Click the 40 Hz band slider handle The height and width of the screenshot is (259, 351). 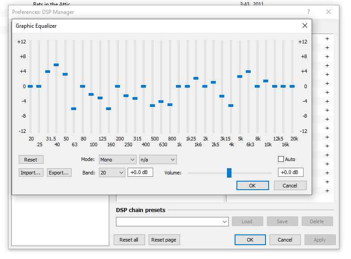point(56,65)
